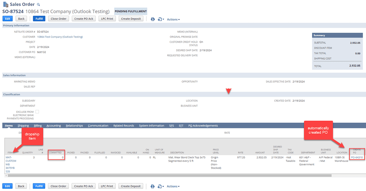Image resolution: width=366 pixels, height=191 pixels.
Task: Click the location cell 108th St Warehouse
Action: 341,159
